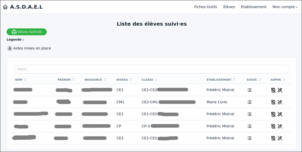This screenshot has height=152, width=302.
Task: Edit the CP-3 class student
Action: (x=280, y=126)
